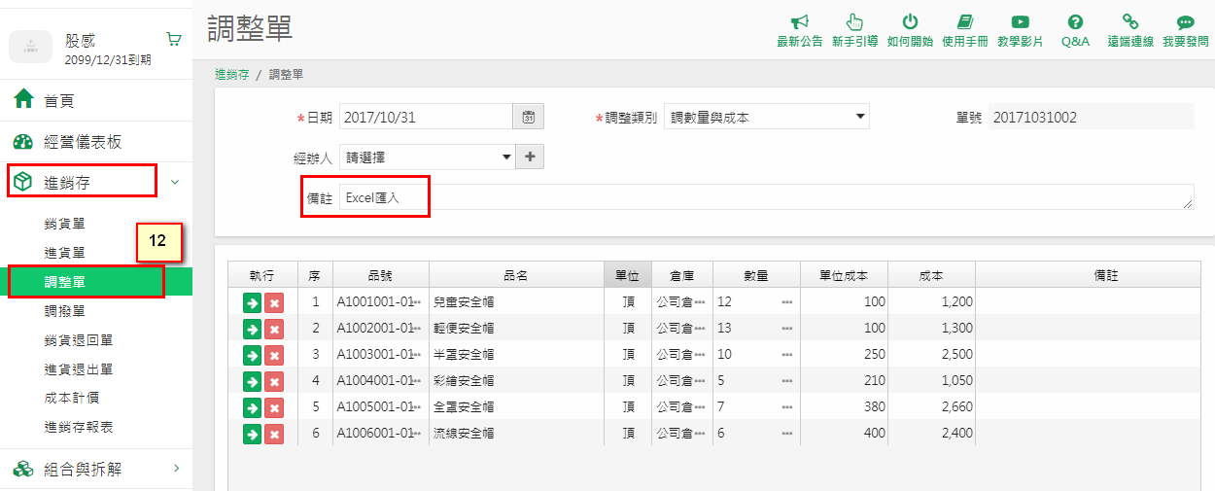
Task: Open warehouse lookup in 流線安全帽 row
Action: [700, 434]
